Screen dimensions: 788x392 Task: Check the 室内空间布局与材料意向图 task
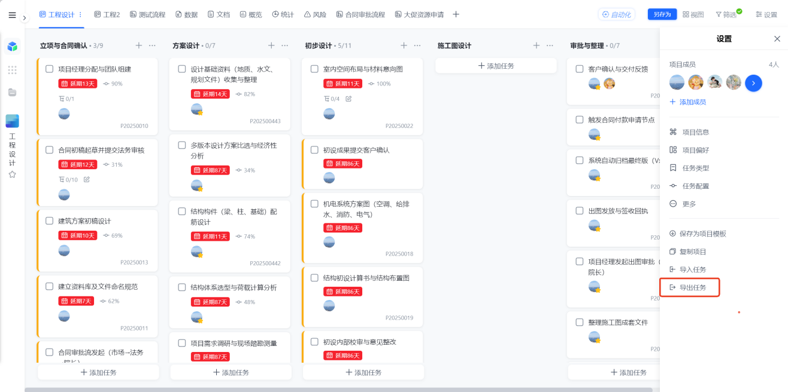[314, 69]
